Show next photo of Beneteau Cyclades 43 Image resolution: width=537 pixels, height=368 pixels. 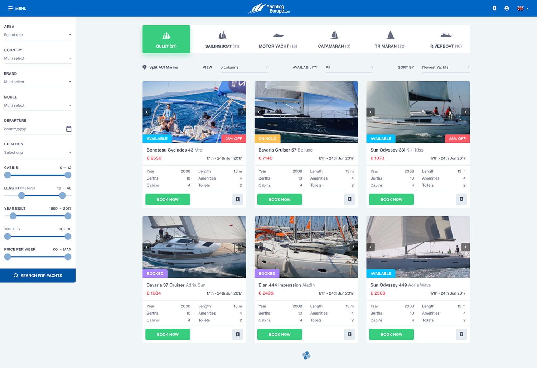[x=242, y=112]
